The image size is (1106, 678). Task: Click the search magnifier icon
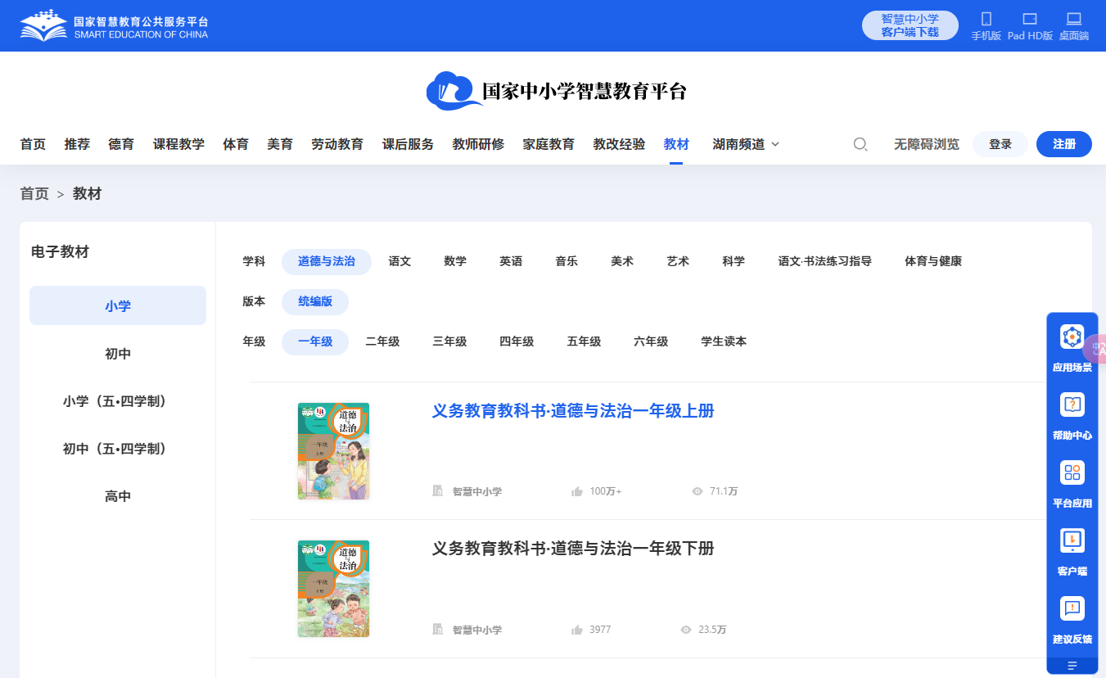coord(860,144)
